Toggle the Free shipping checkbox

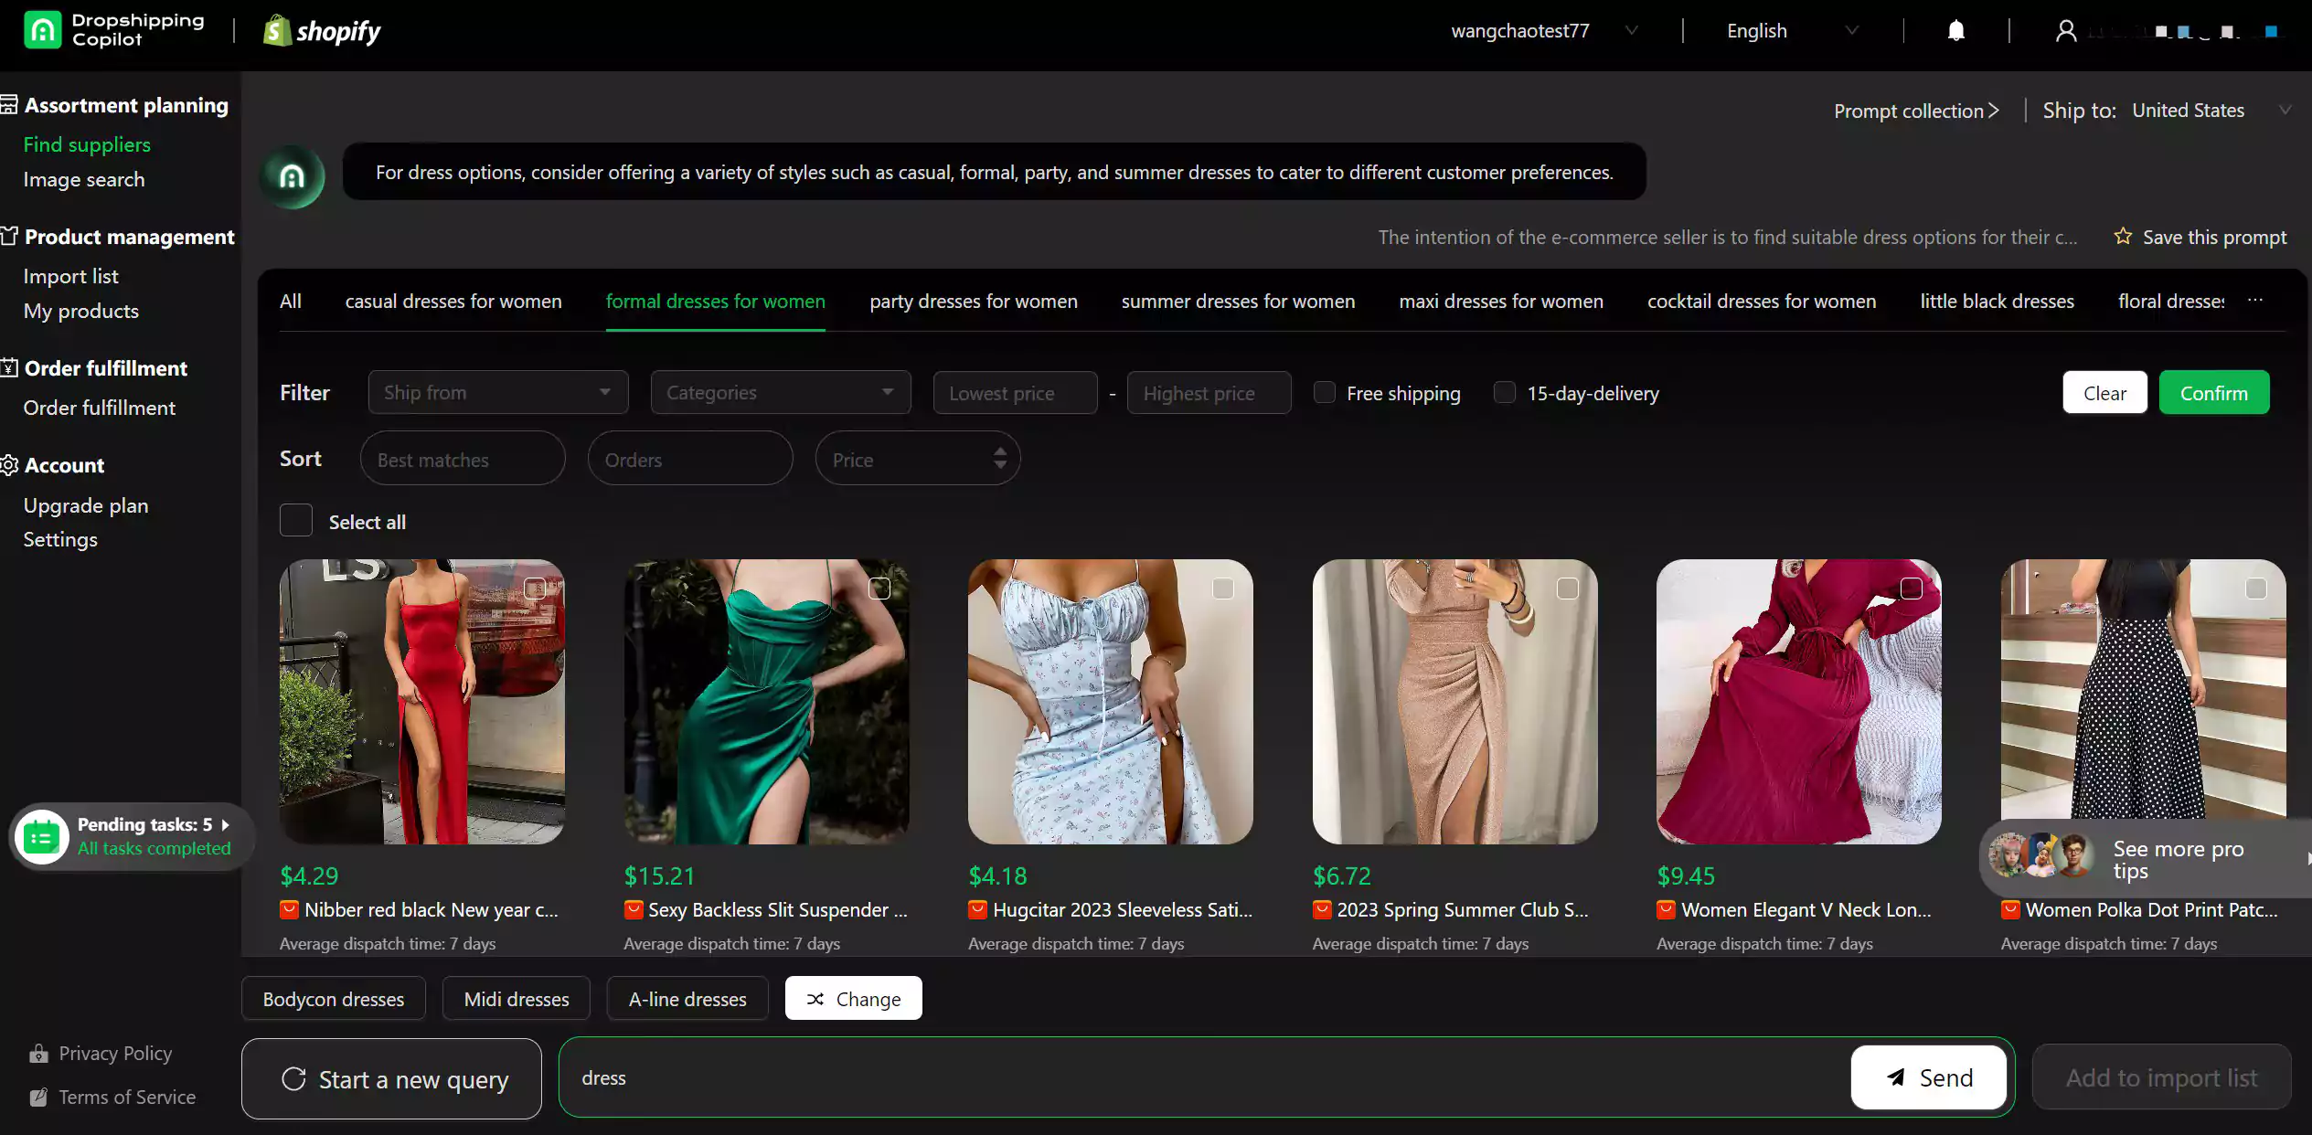(1324, 393)
